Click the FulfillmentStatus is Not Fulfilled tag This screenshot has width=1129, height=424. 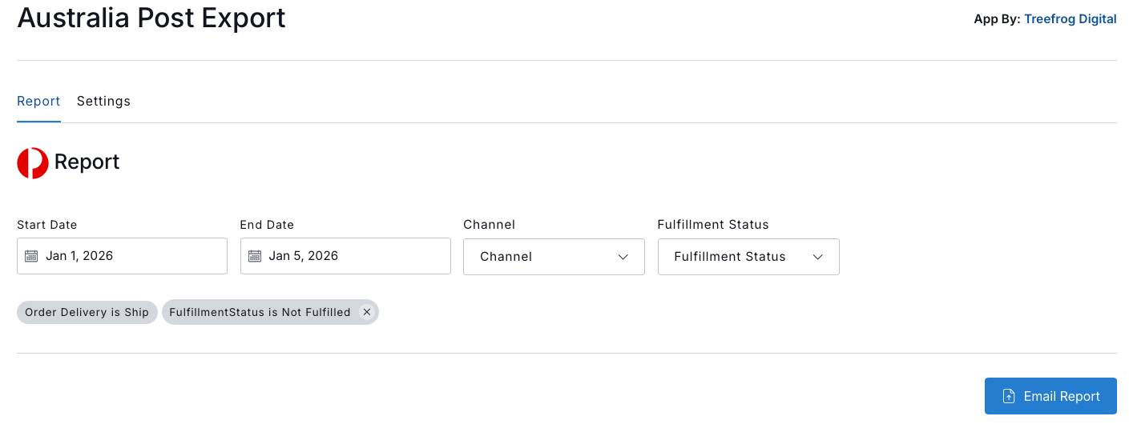[260, 312]
